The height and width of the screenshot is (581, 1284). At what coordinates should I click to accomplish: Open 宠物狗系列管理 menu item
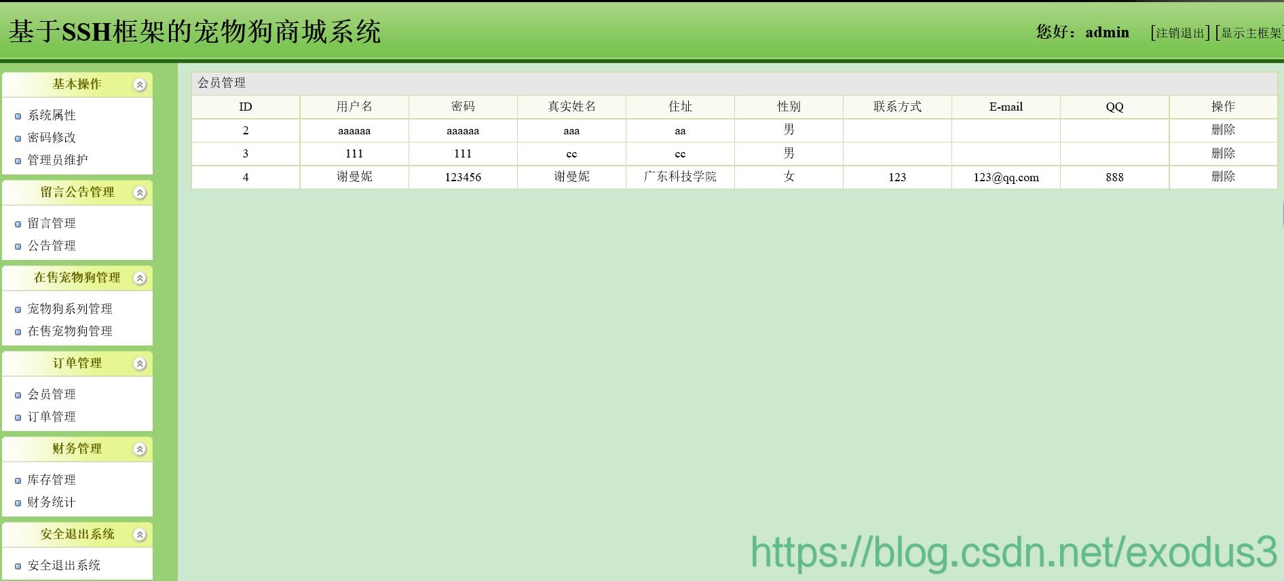70,309
